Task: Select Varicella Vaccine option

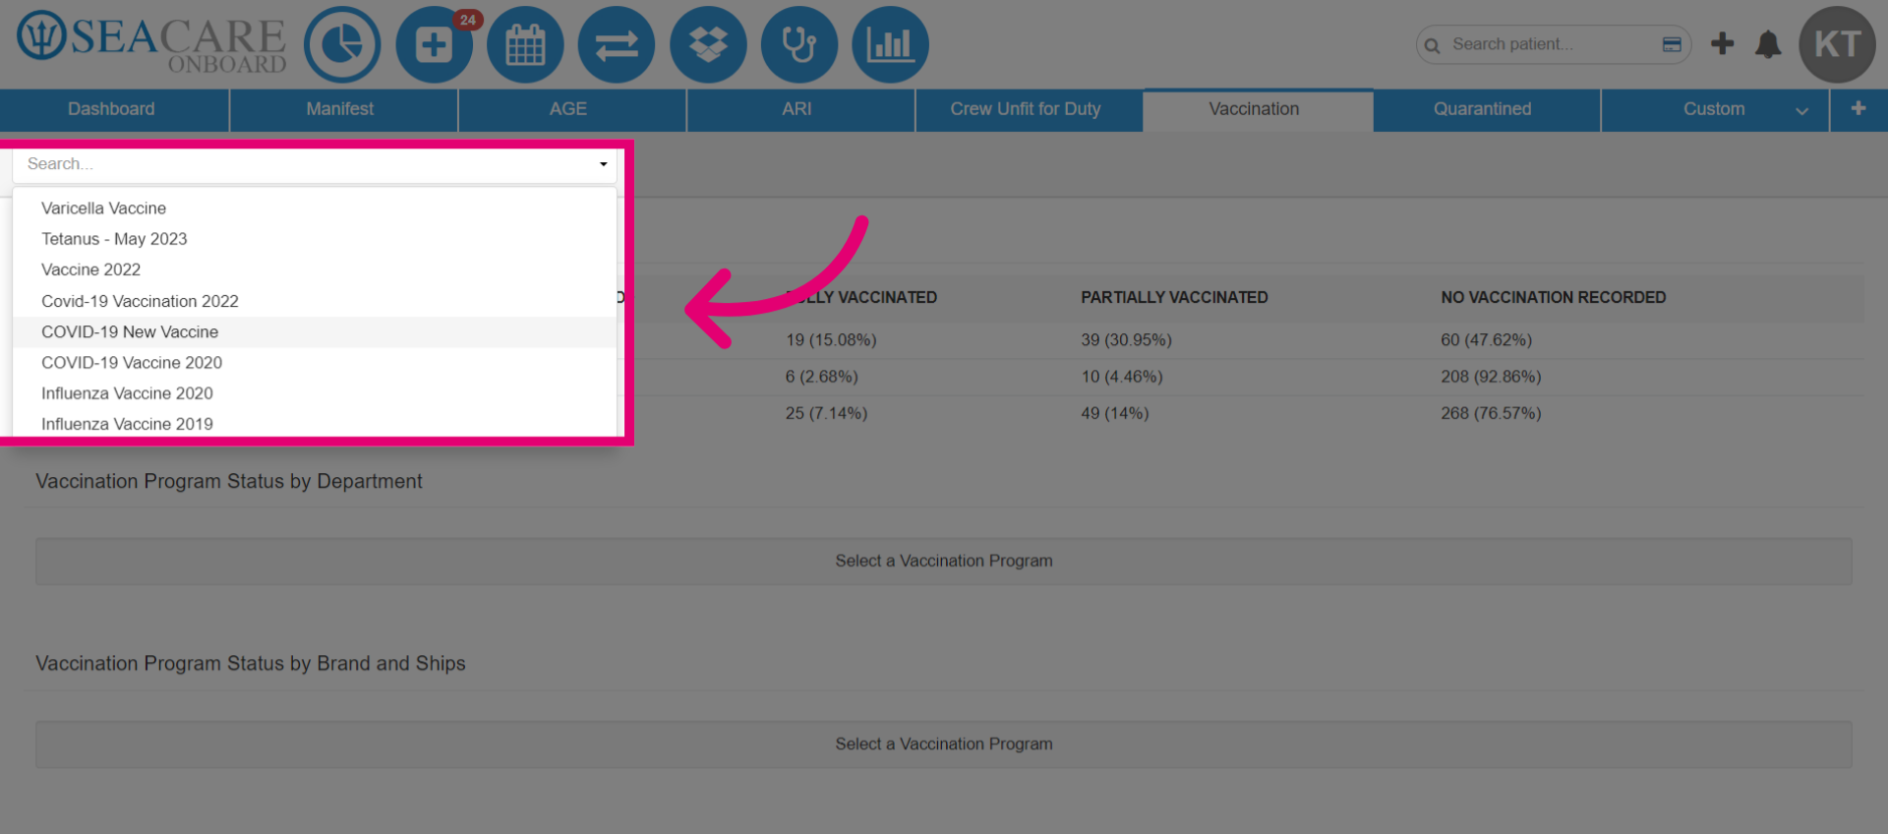Action: (315, 208)
